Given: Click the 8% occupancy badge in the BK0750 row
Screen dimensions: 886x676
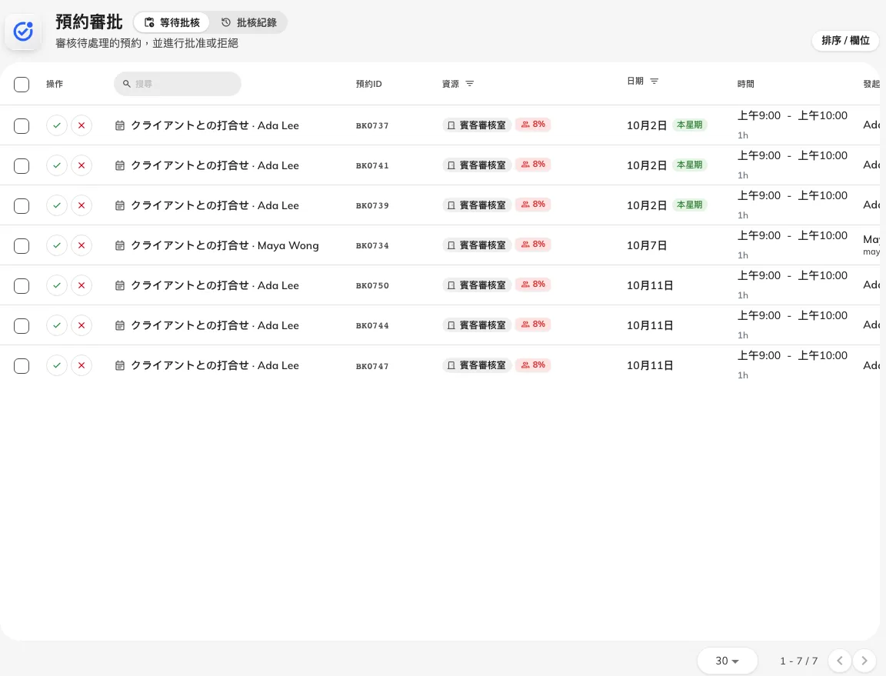Looking at the screenshot, I should click(533, 285).
